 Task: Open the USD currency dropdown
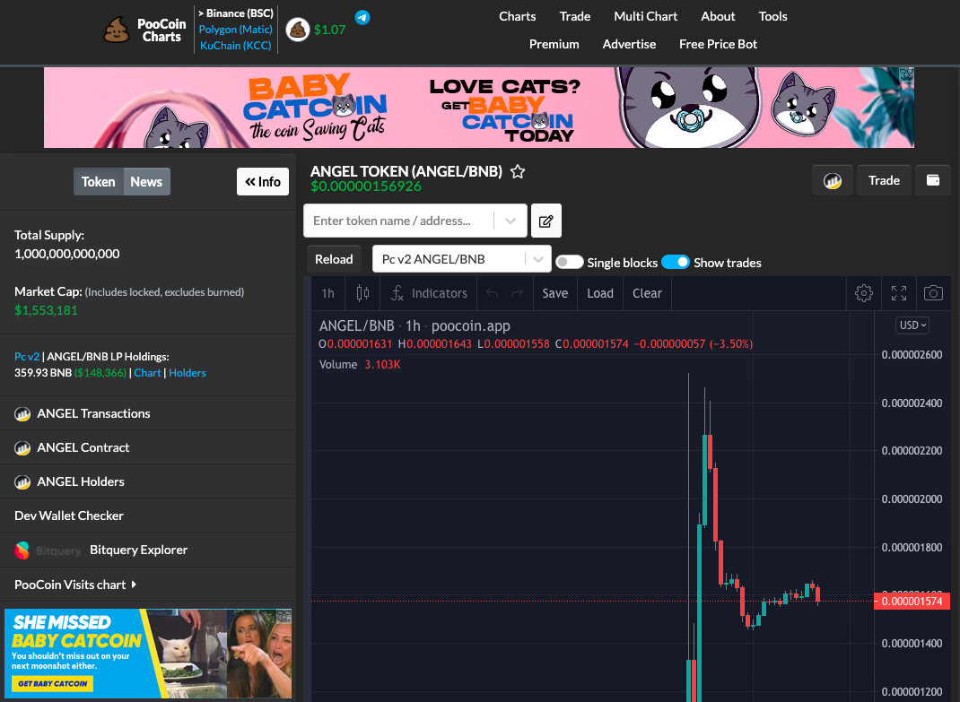click(912, 325)
